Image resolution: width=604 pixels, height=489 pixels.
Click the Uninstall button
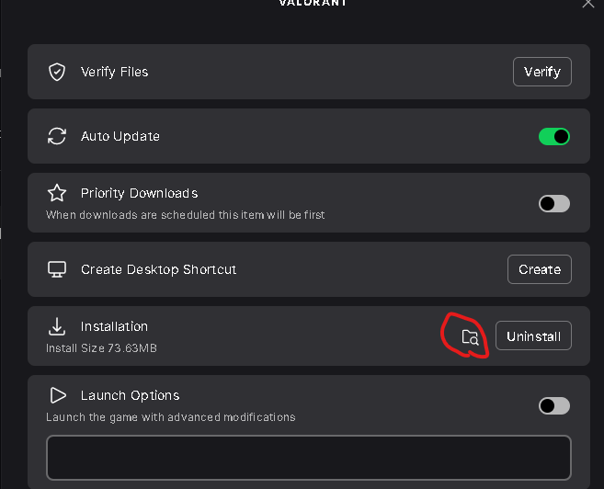click(533, 336)
